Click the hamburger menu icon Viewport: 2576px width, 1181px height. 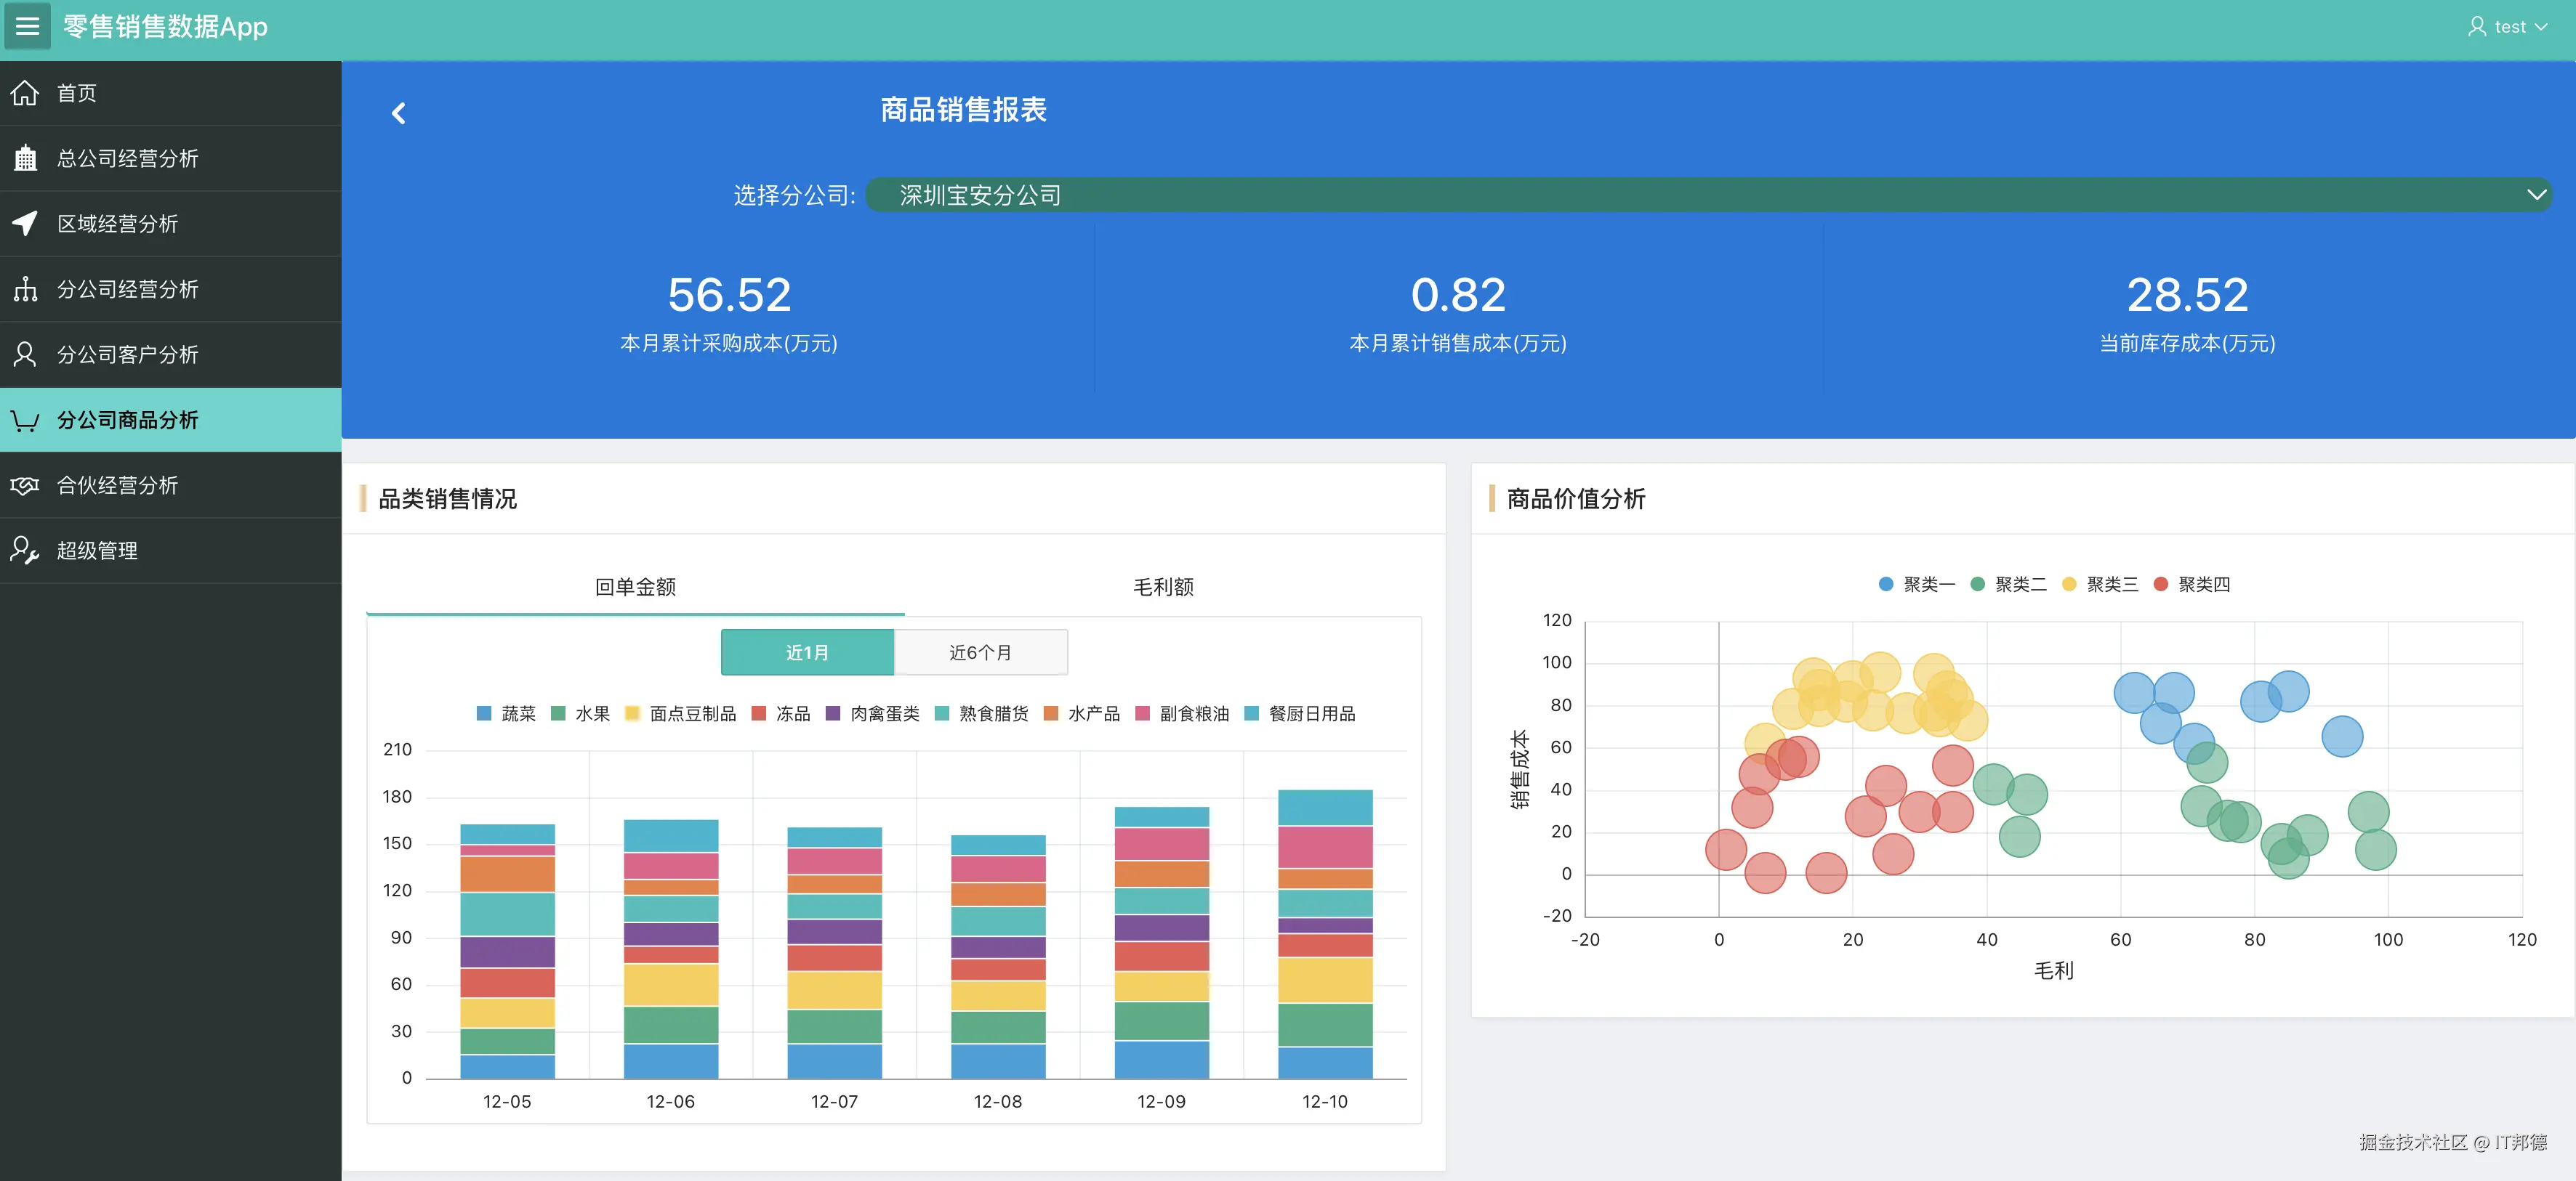(x=27, y=26)
